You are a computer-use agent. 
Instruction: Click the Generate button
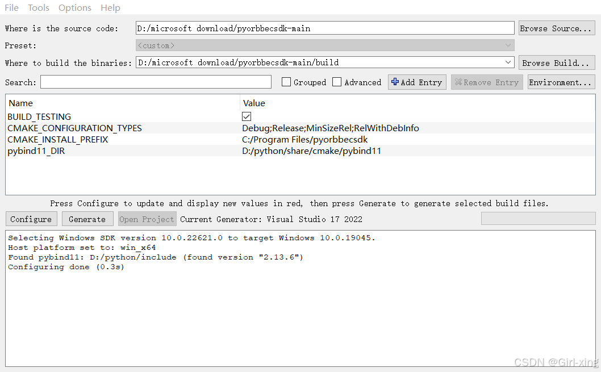[x=87, y=219]
